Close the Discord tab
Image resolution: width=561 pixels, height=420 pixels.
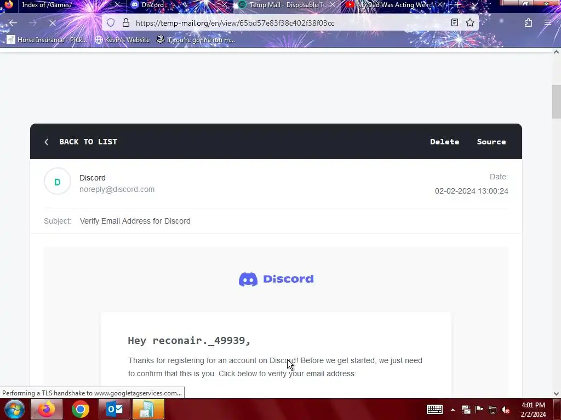[x=224, y=4]
